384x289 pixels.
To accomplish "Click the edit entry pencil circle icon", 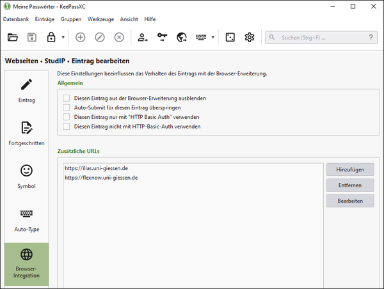I will 100,38.
